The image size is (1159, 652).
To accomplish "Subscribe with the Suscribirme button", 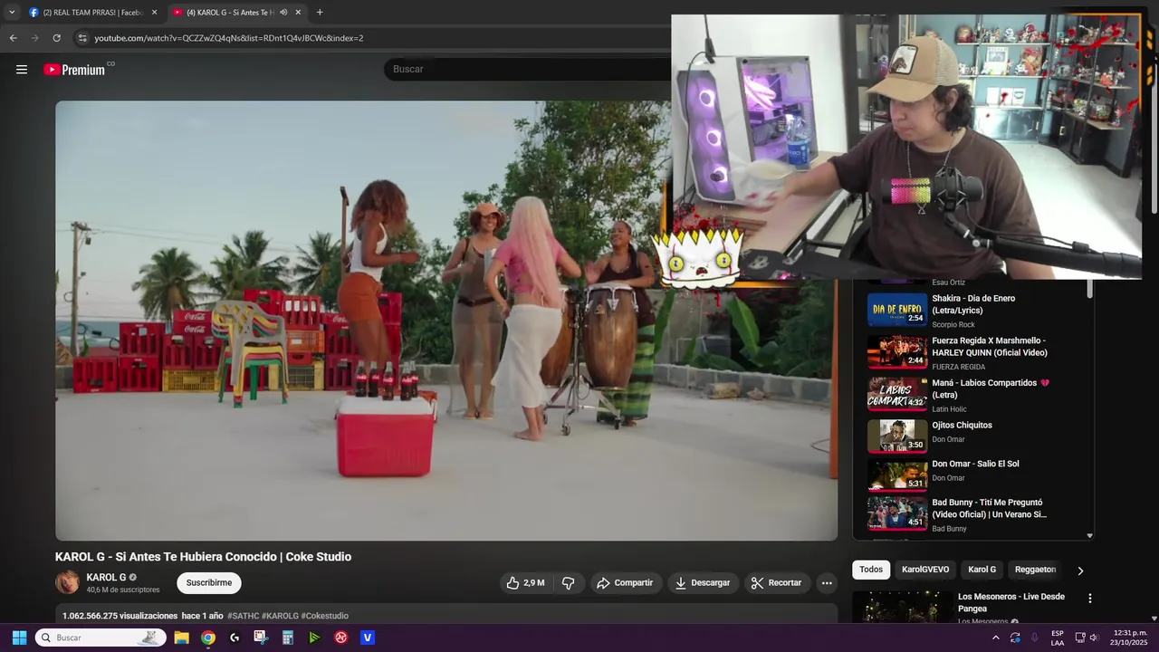I will (x=209, y=583).
